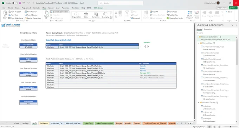Load data From Table/Range
Image resolution: width=239 pixels, height=128 pixels.
point(16,18)
